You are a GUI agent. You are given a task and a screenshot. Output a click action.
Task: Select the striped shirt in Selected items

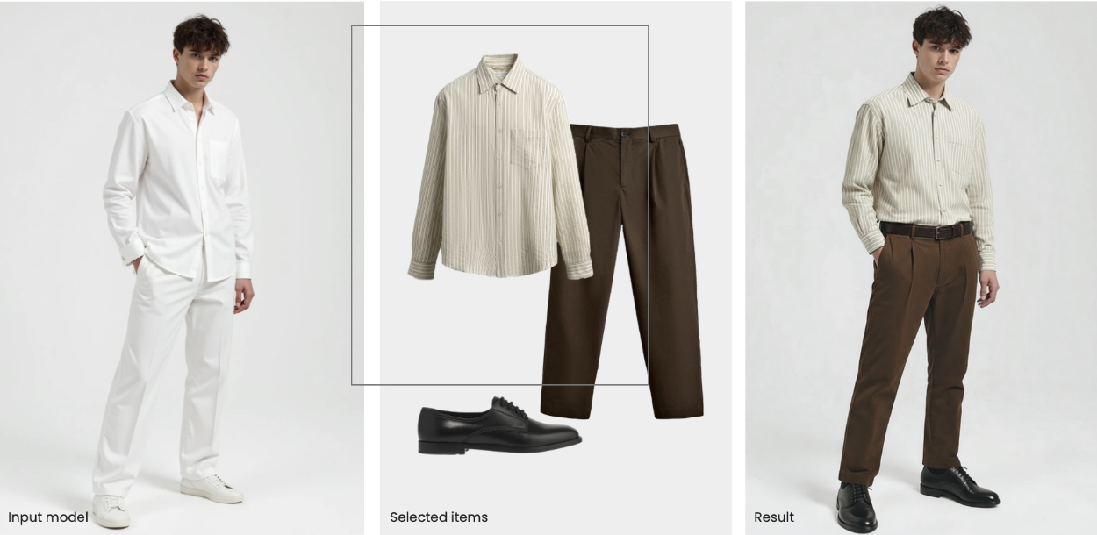pyautogui.click(x=500, y=167)
